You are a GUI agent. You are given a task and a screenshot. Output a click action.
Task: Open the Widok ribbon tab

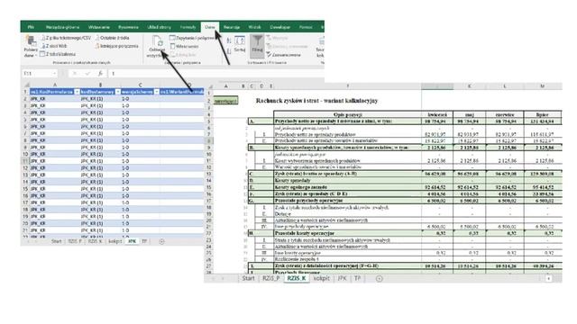(x=254, y=27)
